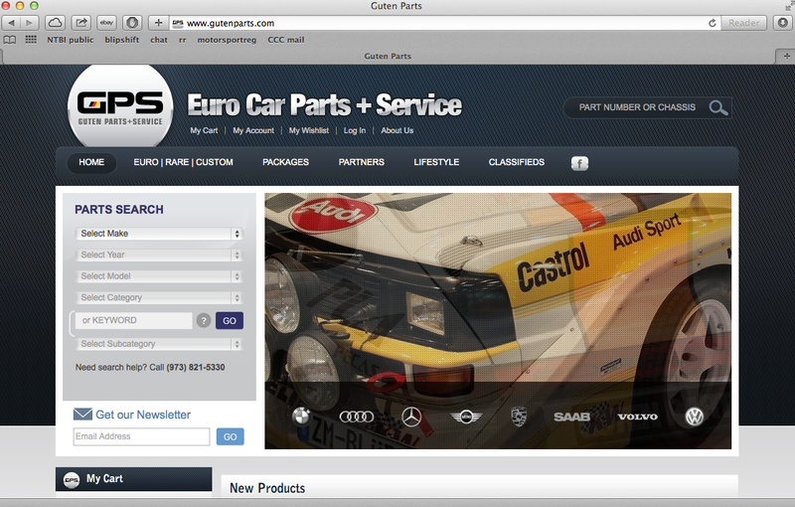Focus the or KEYWORD input field

[x=134, y=320]
